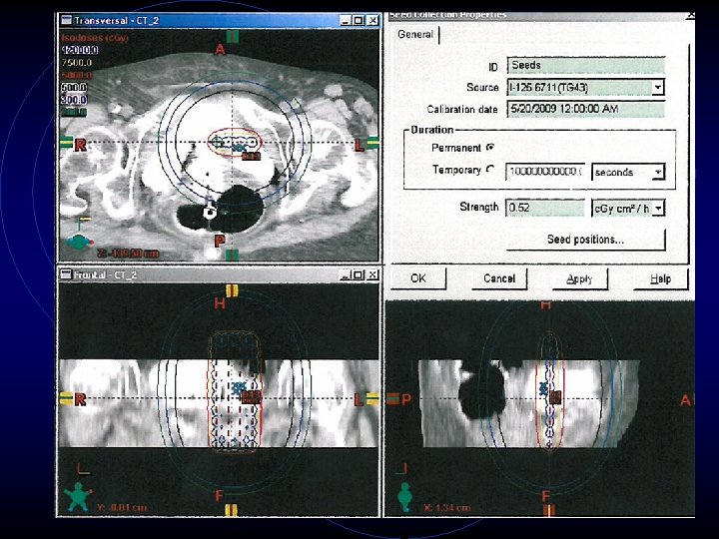Open the seconds unit dropdown

(x=658, y=173)
